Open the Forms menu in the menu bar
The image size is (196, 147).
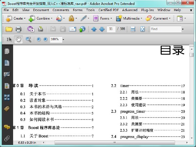(x=78, y=10)
